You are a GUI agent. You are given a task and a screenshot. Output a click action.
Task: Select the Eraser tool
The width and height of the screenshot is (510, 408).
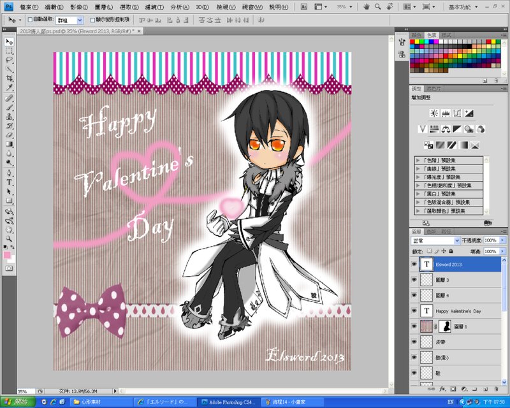pyautogui.click(x=9, y=135)
